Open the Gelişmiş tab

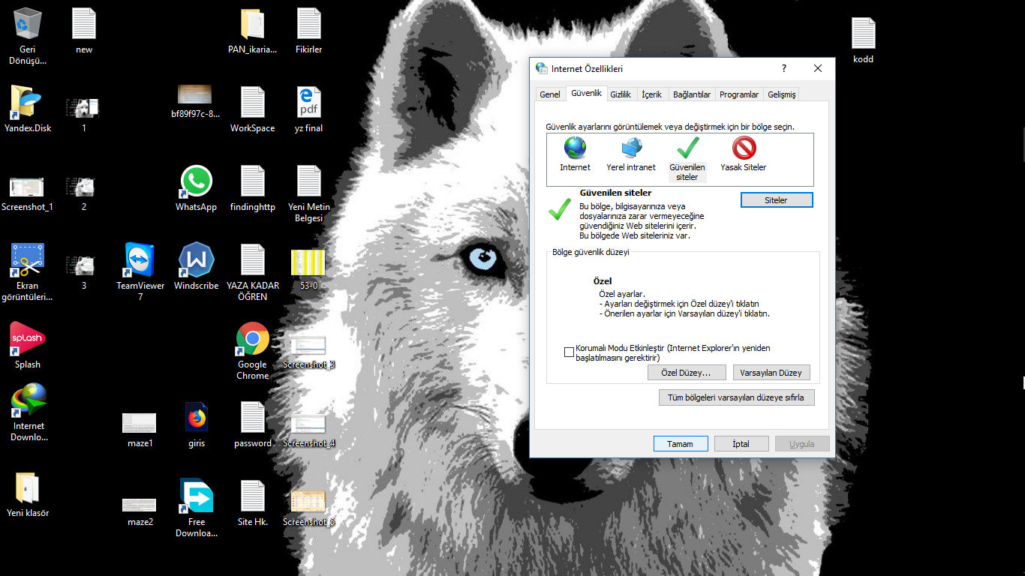click(x=781, y=94)
